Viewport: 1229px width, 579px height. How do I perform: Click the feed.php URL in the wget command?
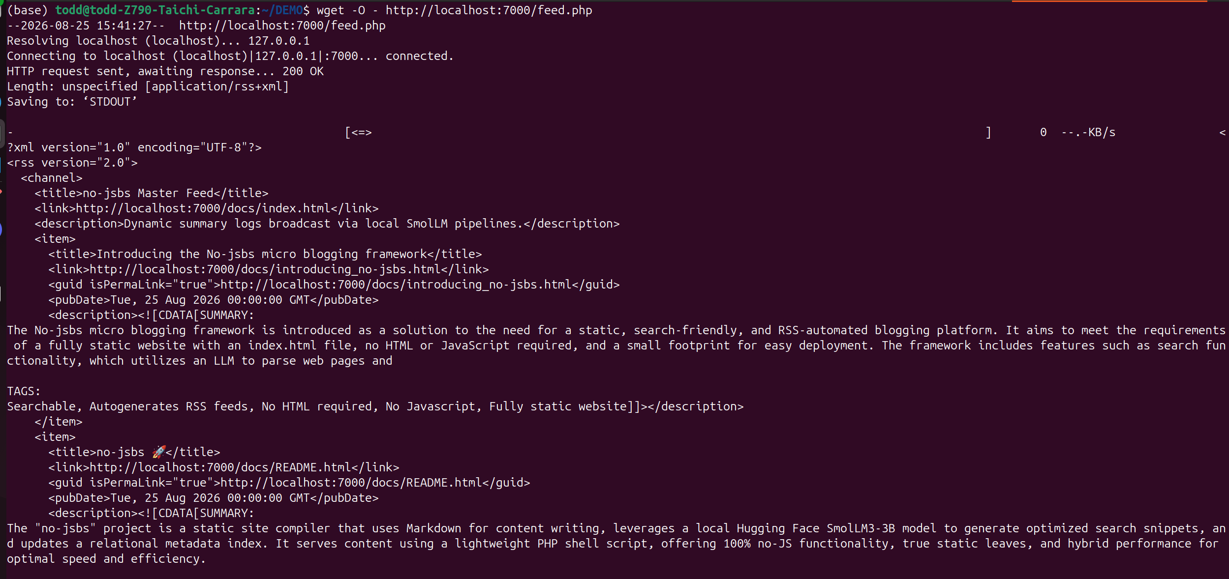[x=489, y=10]
